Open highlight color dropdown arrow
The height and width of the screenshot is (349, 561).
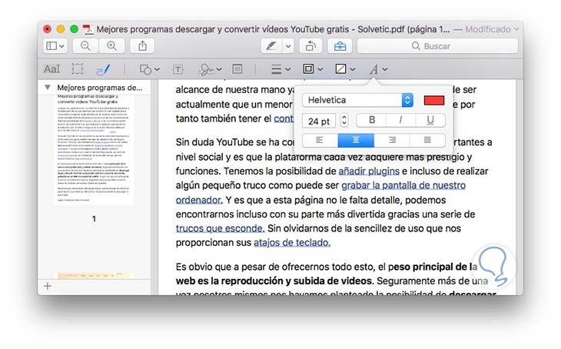coord(288,46)
